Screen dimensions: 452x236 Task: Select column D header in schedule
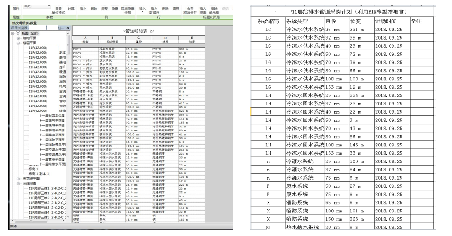click(x=165, y=38)
